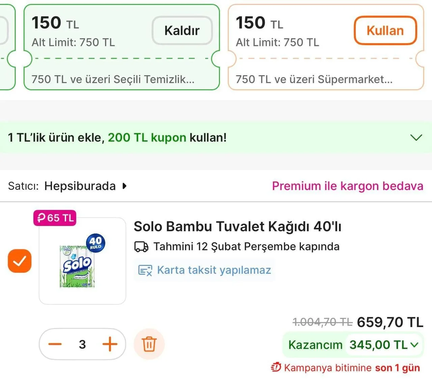Click the campaign countdown timer icon

[x=276, y=367]
